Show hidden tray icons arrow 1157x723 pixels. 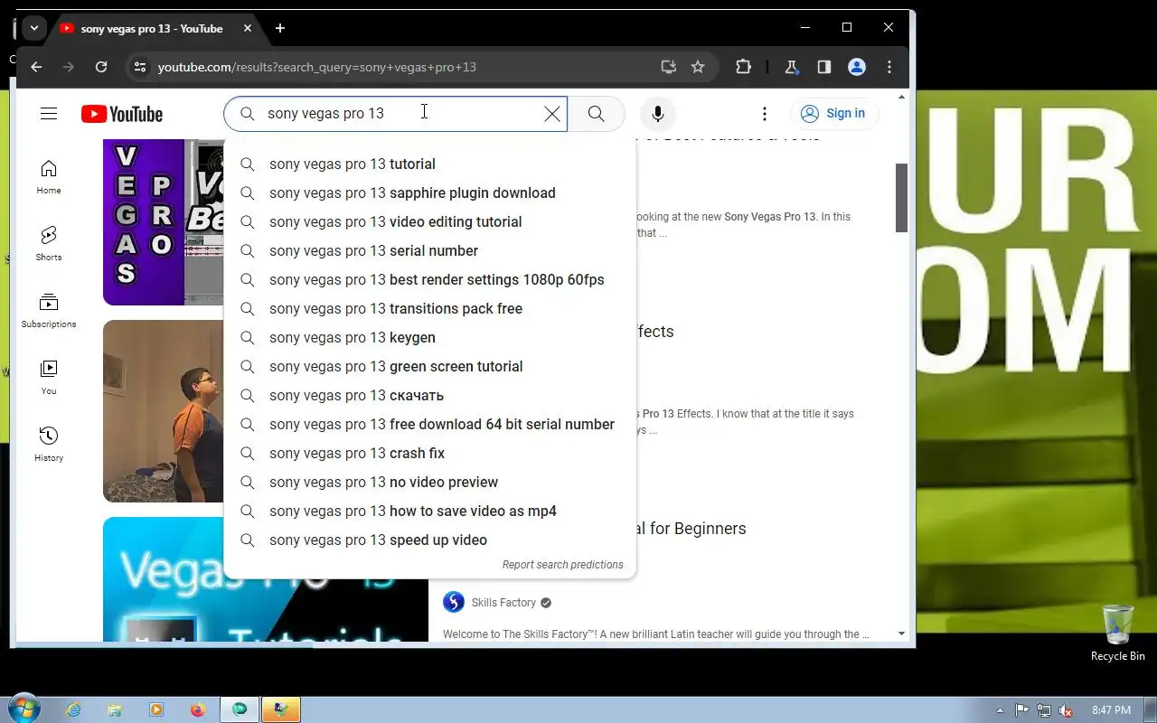tap(1000, 710)
